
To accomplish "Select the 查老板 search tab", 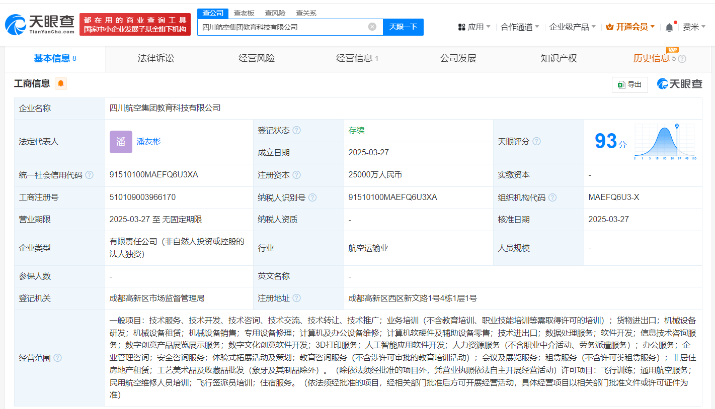I will coord(244,13).
